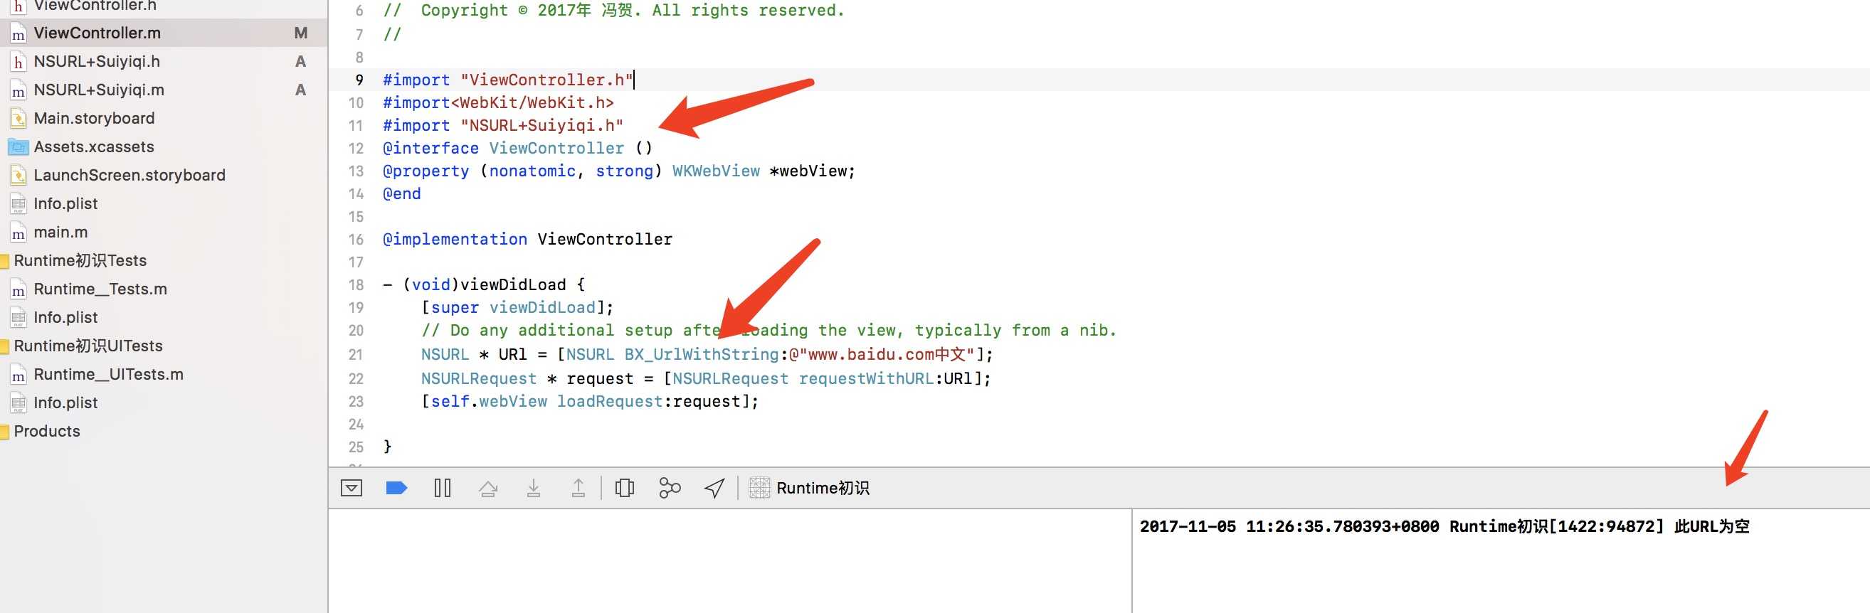Screen dimensions: 1870x613
Task: Click the Assets.xcassets folder icon
Action: [x=19, y=147]
